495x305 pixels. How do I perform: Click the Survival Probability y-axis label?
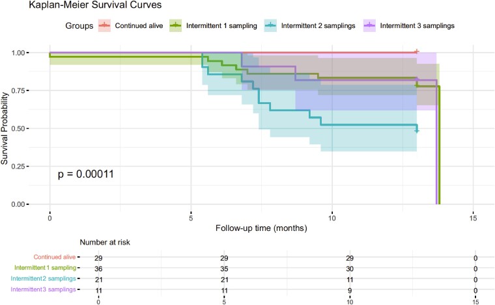(x=5, y=128)
